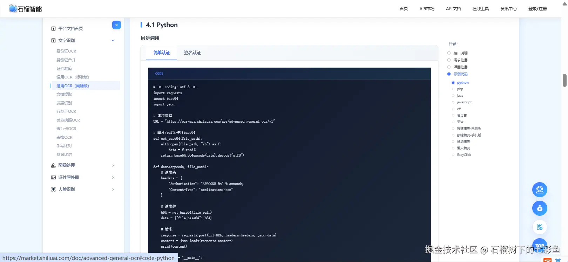Viewport: 568px width, 262px height.
Task: Open 资讯中心 in top navigation
Action: click(x=508, y=9)
